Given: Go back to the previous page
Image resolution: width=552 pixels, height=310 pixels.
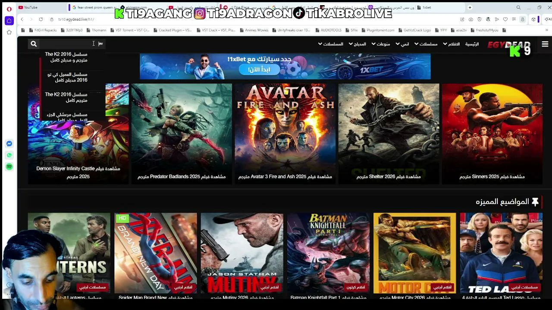Looking at the screenshot, I should 22,19.
